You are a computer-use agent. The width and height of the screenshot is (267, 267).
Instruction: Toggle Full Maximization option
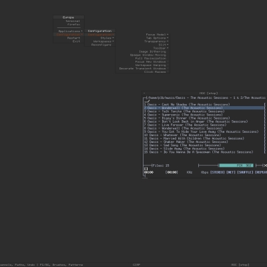coord(142,58)
